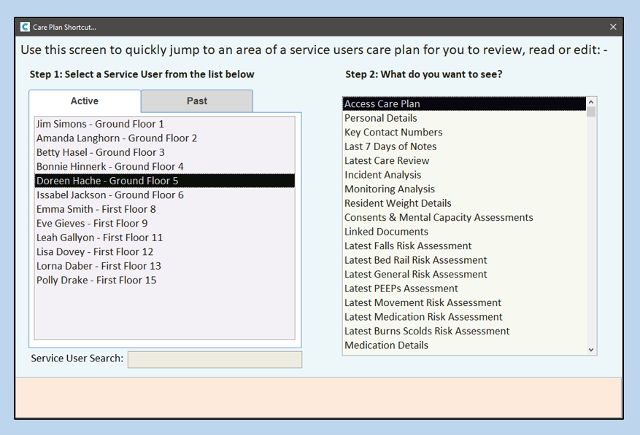Select Doreen Hache - Ground Floor 5
Image resolution: width=640 pixels, height=435 pixels.
point(107,181)
